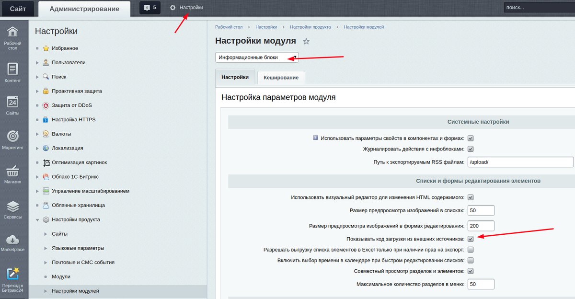The image size is (575, 299).
Task: Switch to the Кеширование tab
Action: point(280,77)
